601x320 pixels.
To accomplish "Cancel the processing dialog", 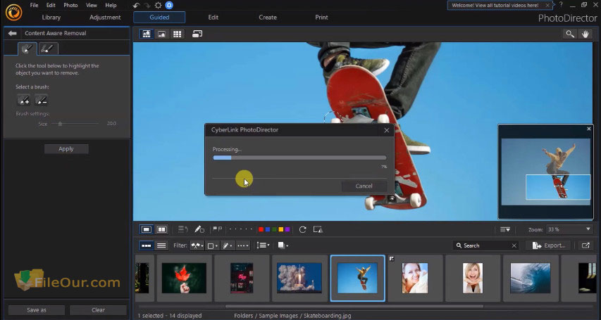I will click(364, 186).
